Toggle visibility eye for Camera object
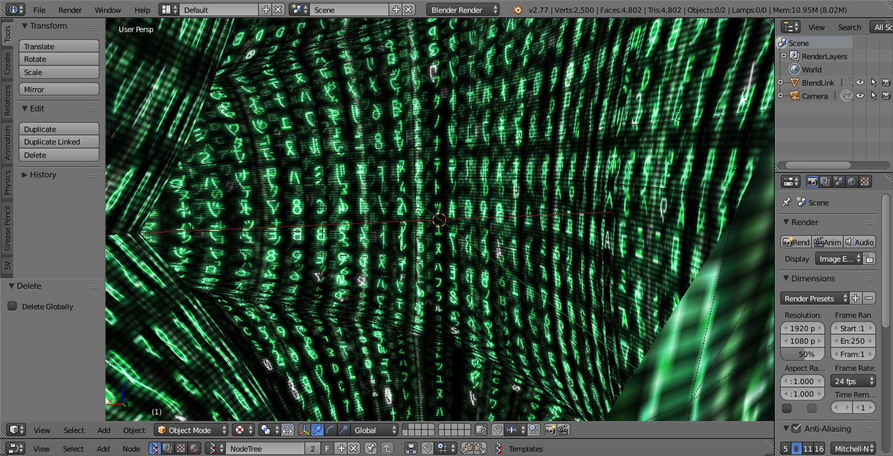This screenshot has height=456, width=893. (x=860, y=96)
